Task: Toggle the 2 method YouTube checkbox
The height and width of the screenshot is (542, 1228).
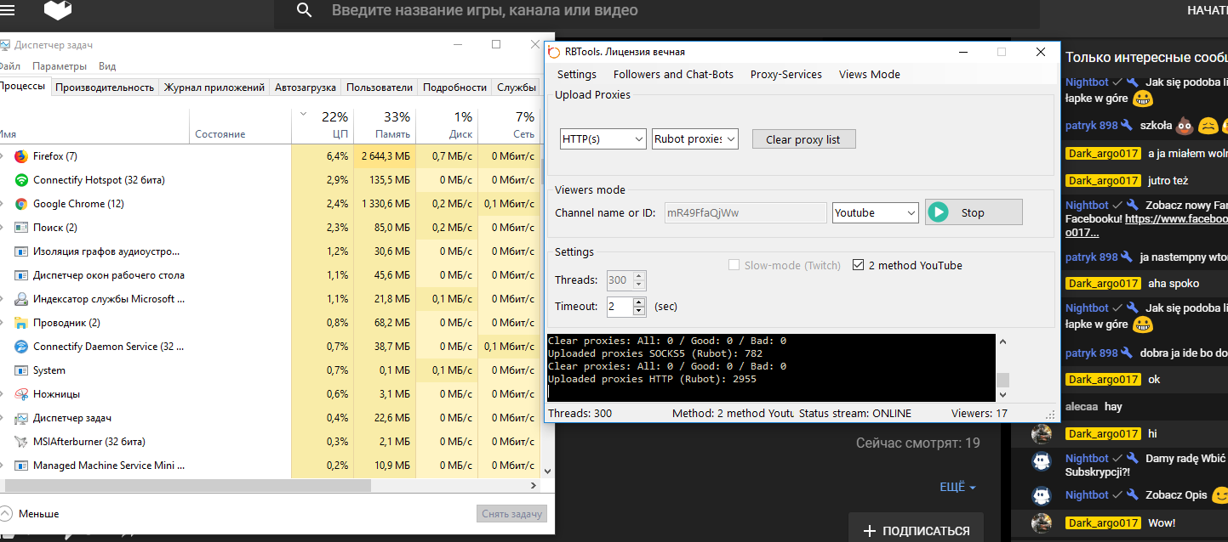Action: 858,265
